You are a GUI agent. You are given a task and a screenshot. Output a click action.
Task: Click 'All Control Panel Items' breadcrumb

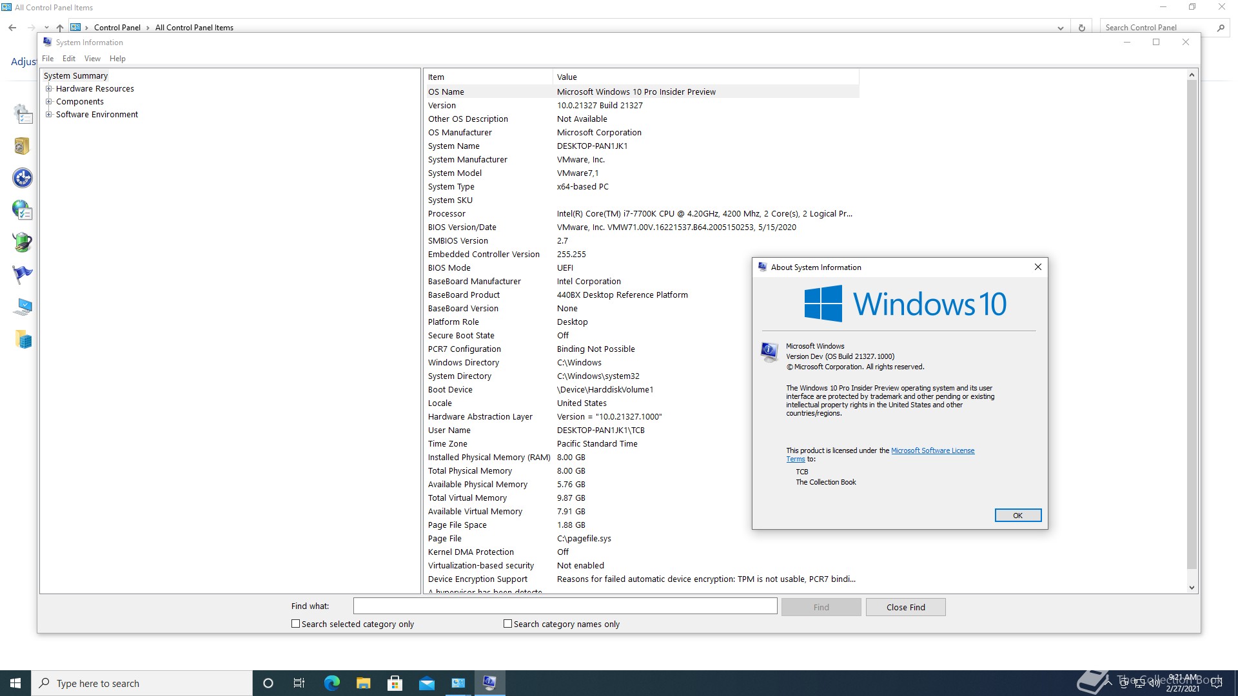(x=194, y=28)
